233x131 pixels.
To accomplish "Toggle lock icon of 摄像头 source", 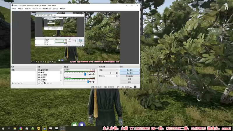I will (41, 79).
